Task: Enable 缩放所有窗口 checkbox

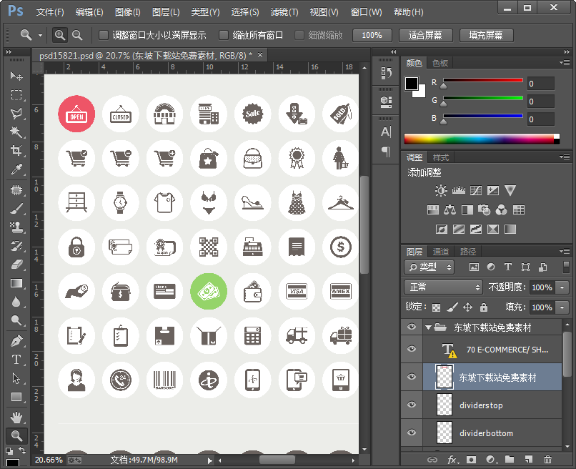Action: pos(224,35)
